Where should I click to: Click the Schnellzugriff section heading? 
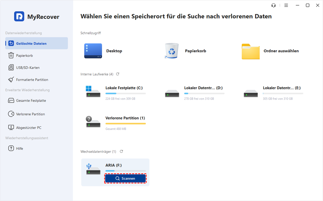[x=90, y=33]
